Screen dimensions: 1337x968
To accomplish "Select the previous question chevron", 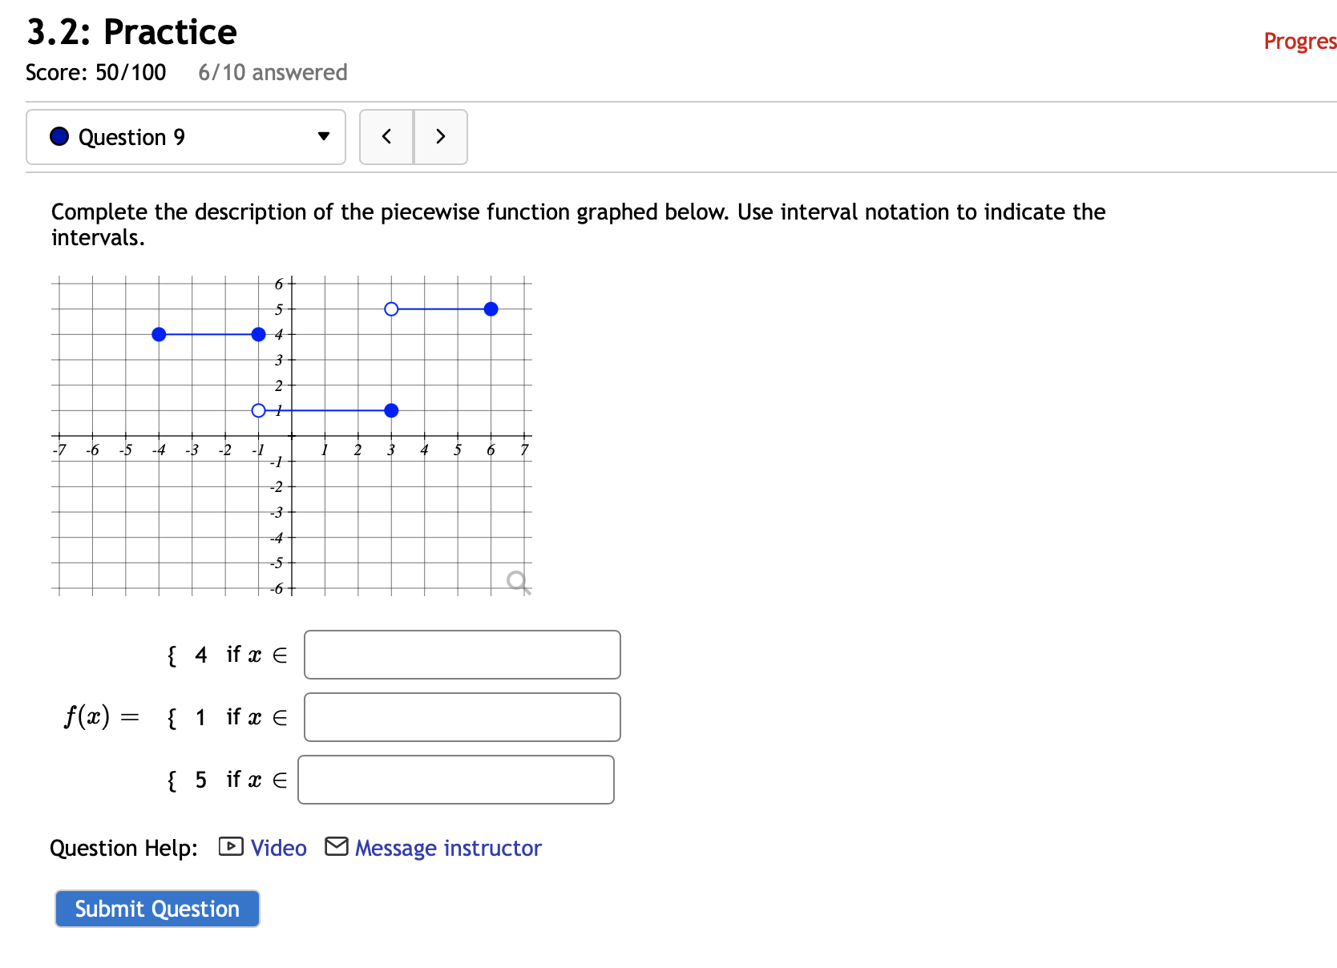I will tap(386, 136).
